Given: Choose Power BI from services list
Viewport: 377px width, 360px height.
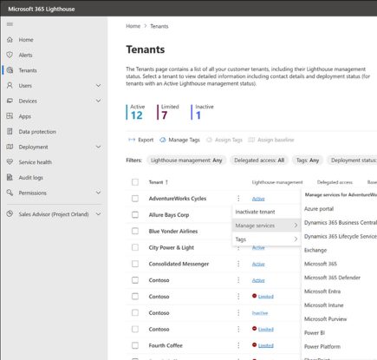Looking at the screenshot, I should click(x=315, y=332).
